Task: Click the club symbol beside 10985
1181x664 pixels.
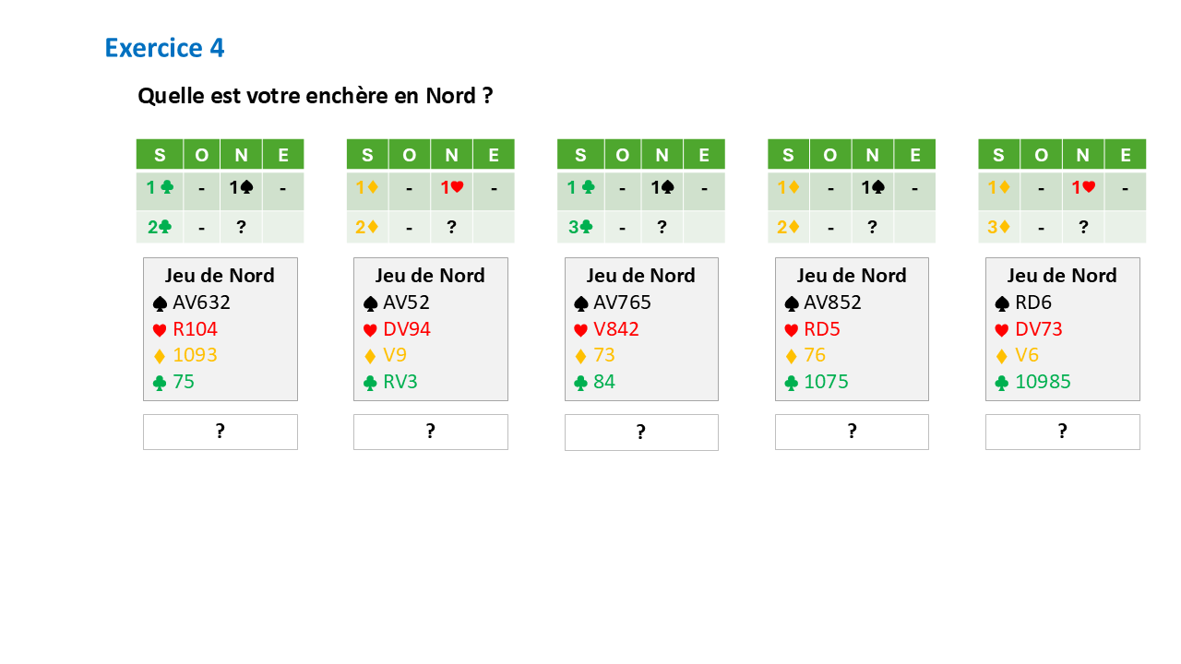Action: click(1001, 383)
